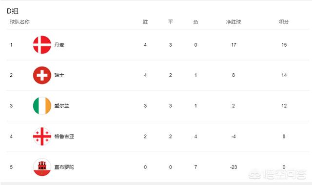
Task: Open the 直布罗陀 team name
Action: 64,167
